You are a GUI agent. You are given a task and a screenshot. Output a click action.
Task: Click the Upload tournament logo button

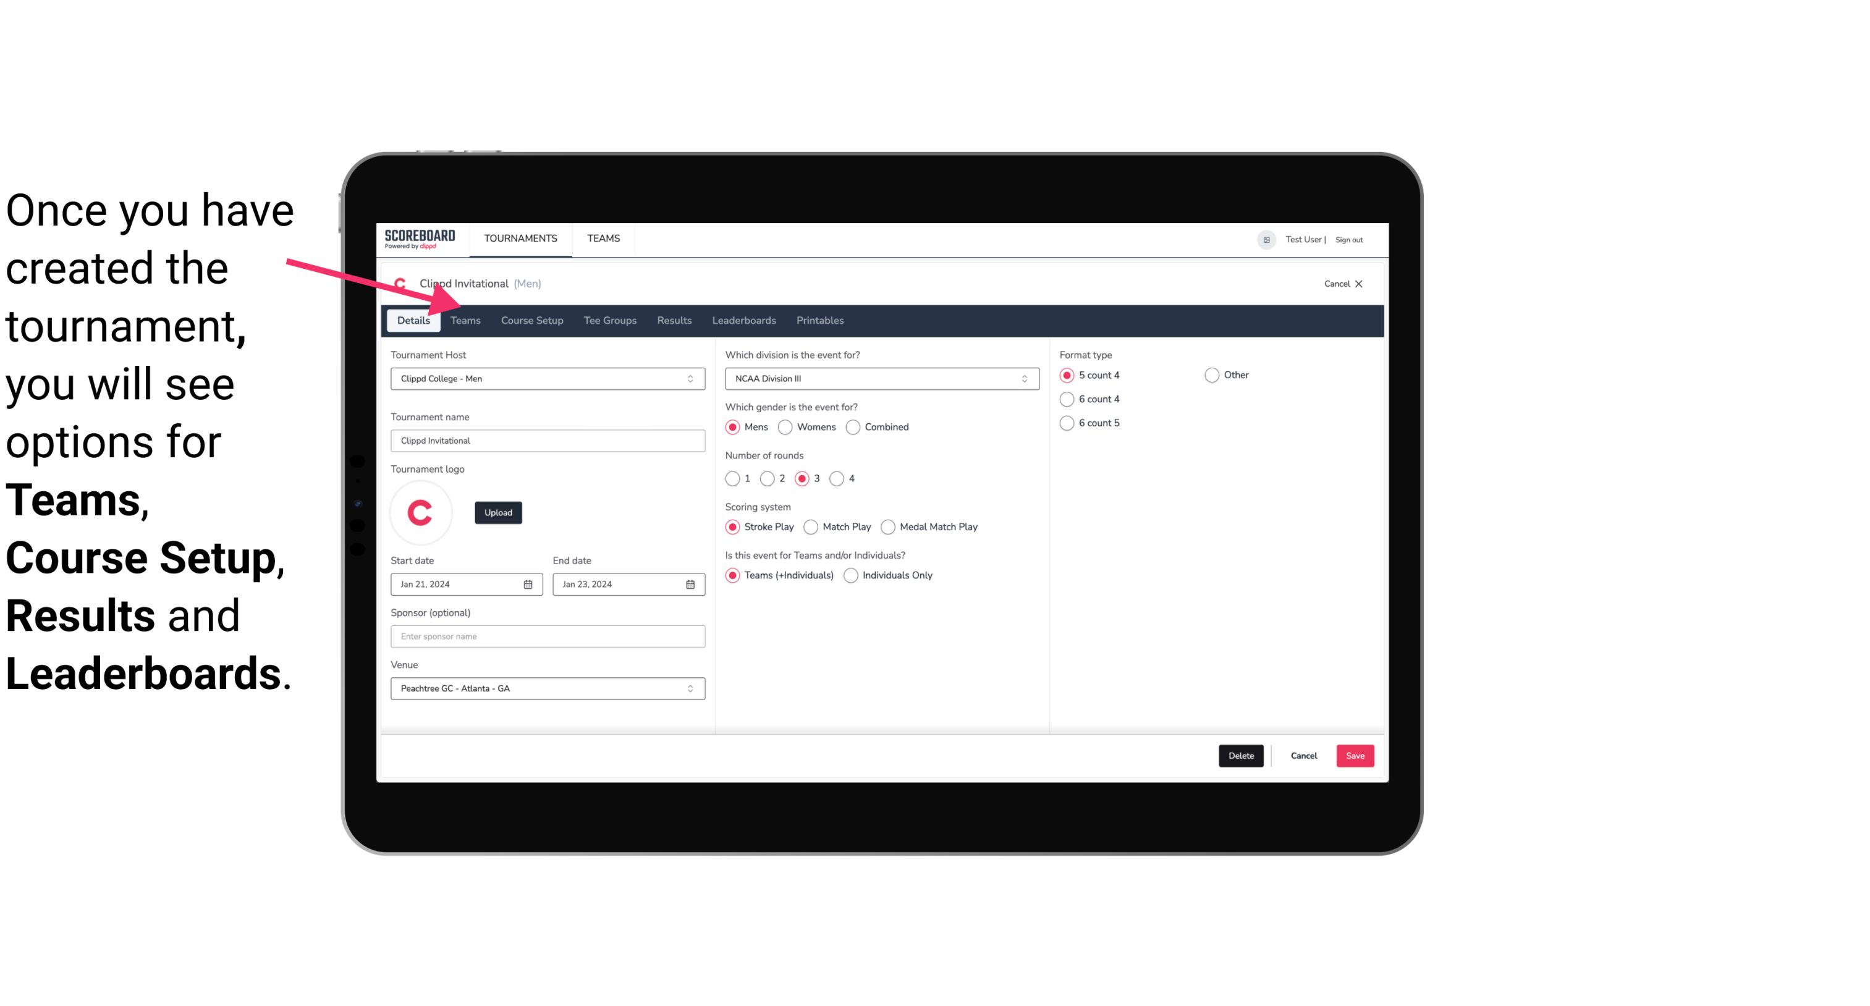click(498, 512)
